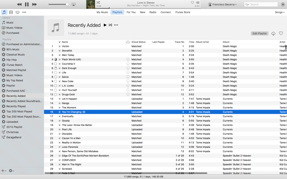Select the Playlists tab
This screenshot has width=287, height=179.
tap(117, 12)
